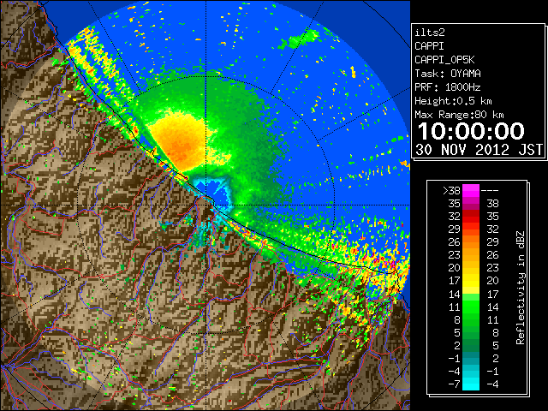The height and width of the screenshot is (411, 548).
Task: Select the 'CAPPI_0P5K' product text
Action: (444, 60)
